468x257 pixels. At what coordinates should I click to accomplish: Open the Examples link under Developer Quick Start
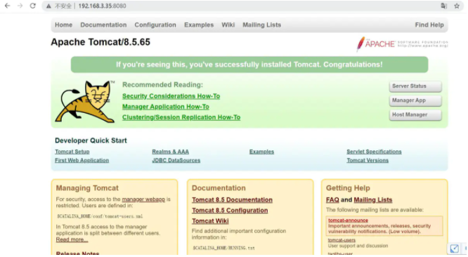(262, 152)
